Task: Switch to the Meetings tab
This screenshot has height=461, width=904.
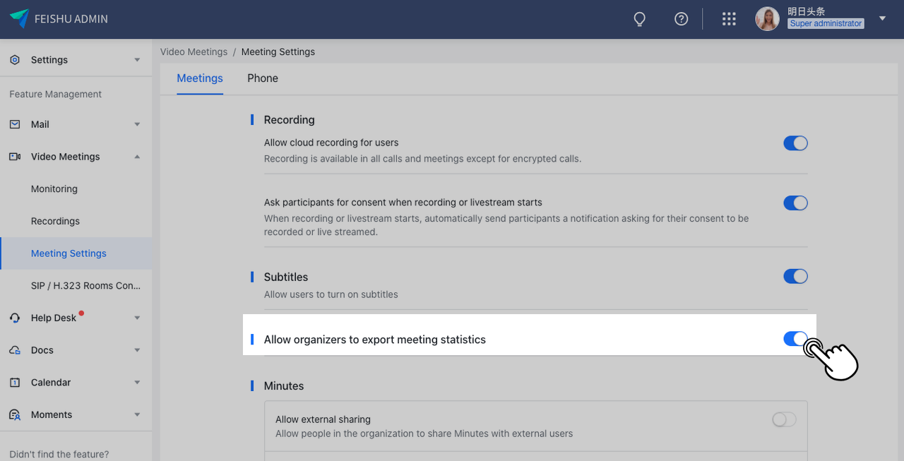Action: point(200,78)
